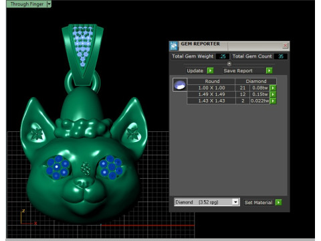Click the 0.15tw weight cell

coord(259,94)
